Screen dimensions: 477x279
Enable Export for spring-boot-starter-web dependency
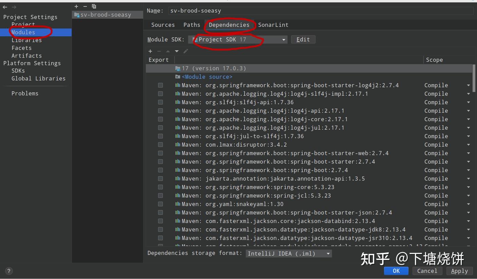tap(160, 153)
